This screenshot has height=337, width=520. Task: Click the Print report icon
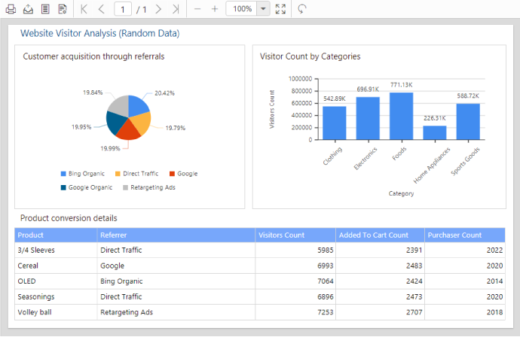coord(11,9)
